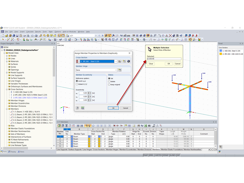Screen dimensions: 244x183
Task: Expand the Nodal Supports tree item
Action: click(7, 73)
